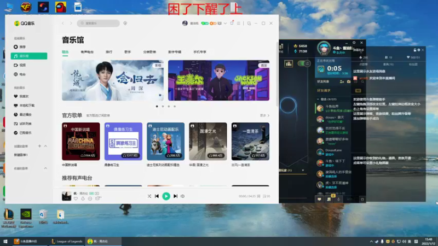Click the folder icon in League friends list
The image size is (438, 246).
349,81
